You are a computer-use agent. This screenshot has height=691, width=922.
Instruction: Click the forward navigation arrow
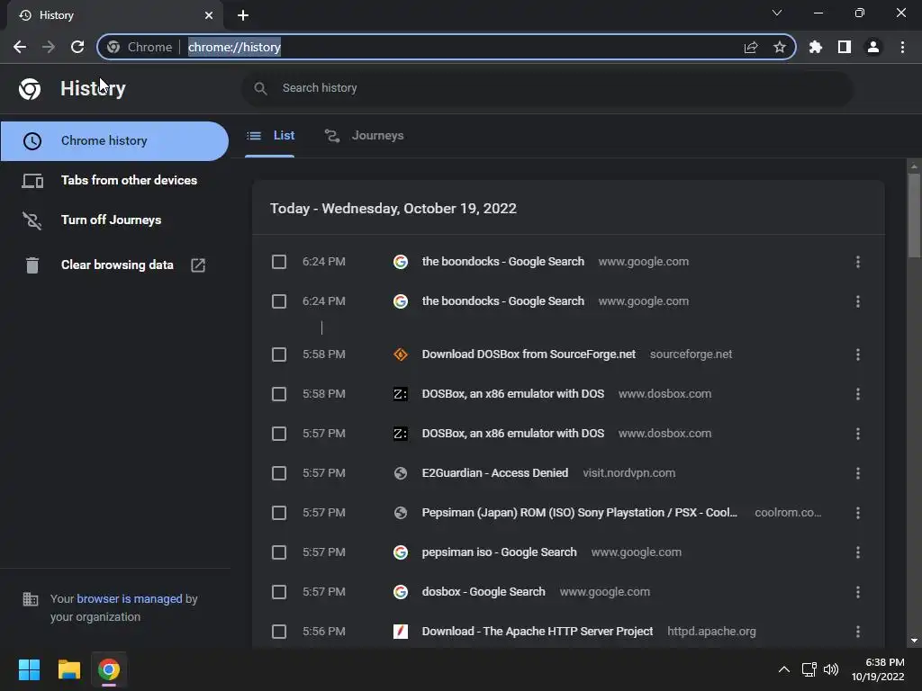pos(49,47)
